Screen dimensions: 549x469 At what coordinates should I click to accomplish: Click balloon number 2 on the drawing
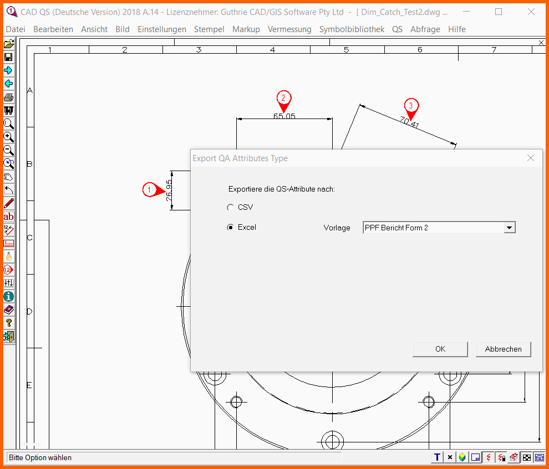283,98
